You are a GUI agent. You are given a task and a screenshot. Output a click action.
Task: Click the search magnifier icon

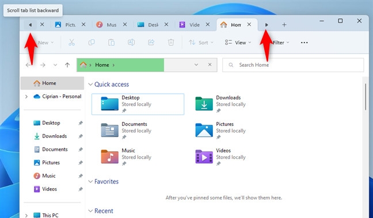point(231,65)
